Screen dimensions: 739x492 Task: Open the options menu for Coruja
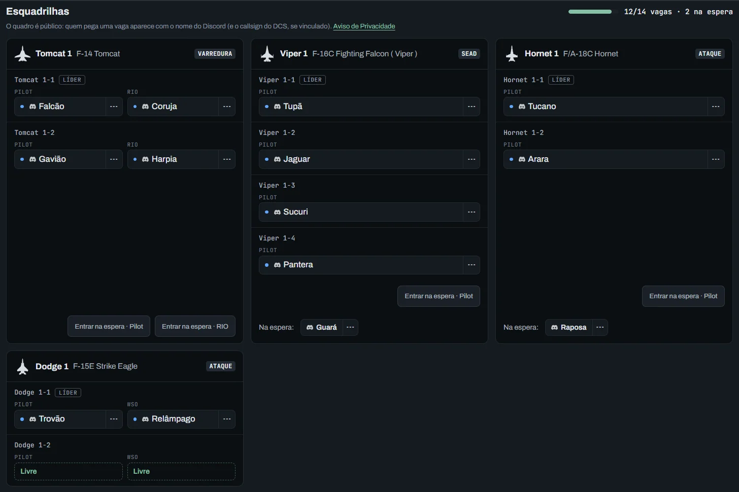point(227,107)
